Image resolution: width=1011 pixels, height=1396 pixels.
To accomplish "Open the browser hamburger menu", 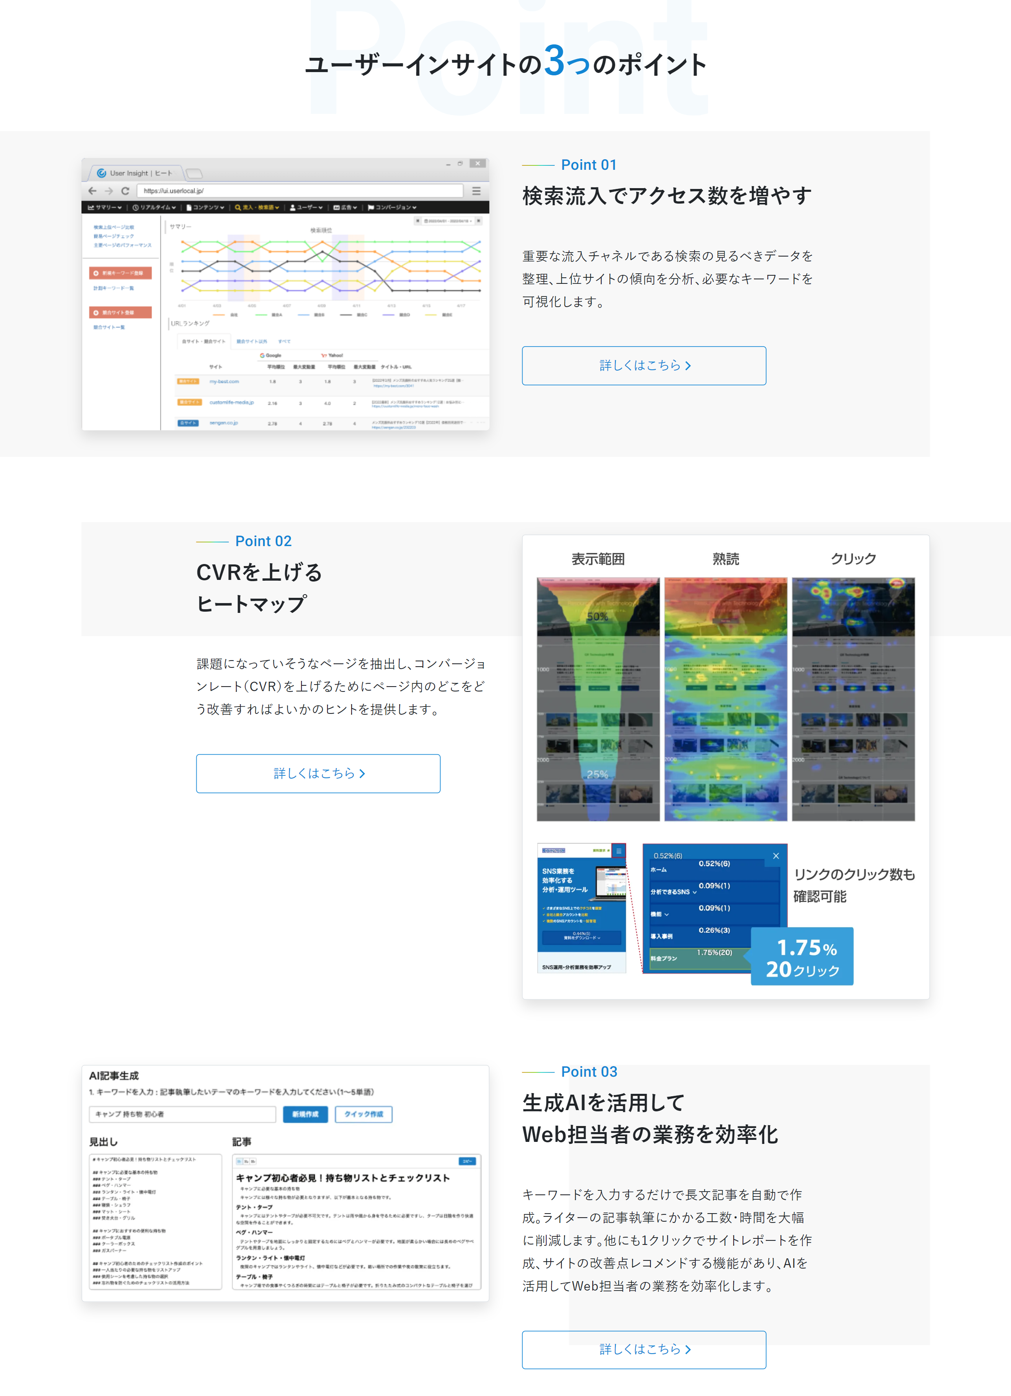I will (x=476, y=191).
